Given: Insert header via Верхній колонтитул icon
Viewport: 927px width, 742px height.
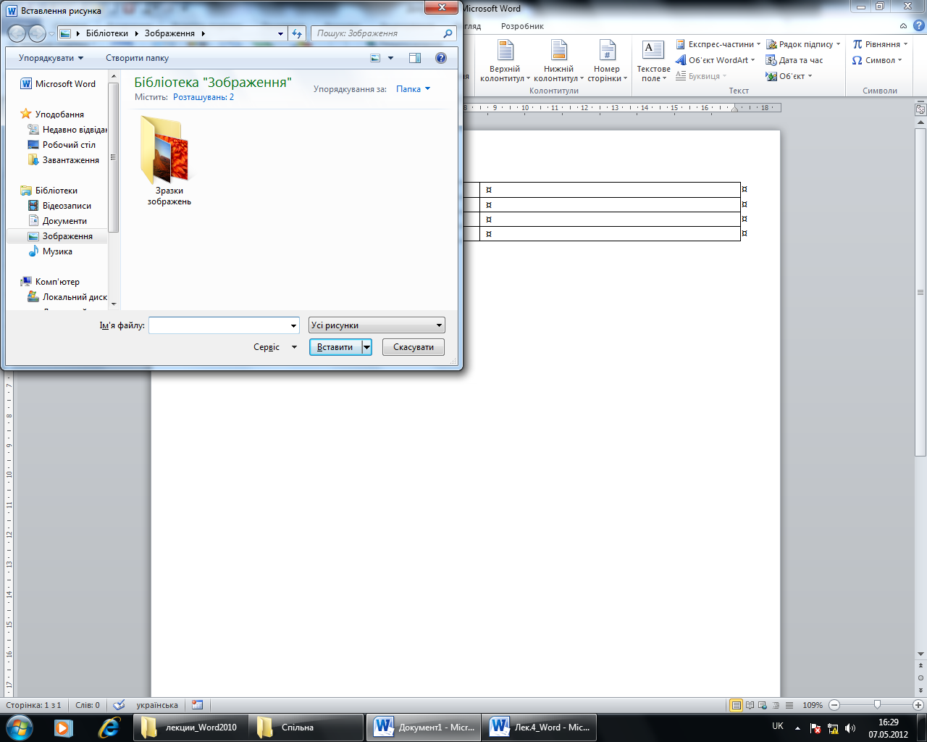Looking at the screenshot, I should (x=505, y=61).
